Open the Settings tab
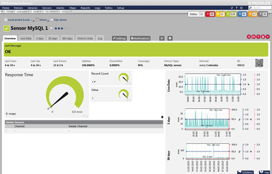272x174 pixels. pyautogui.click(x=119, y=38)
